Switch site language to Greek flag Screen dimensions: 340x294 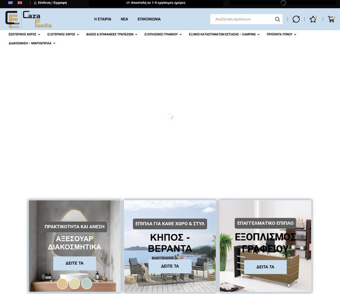pyautogui.click(x=10, y=3)
